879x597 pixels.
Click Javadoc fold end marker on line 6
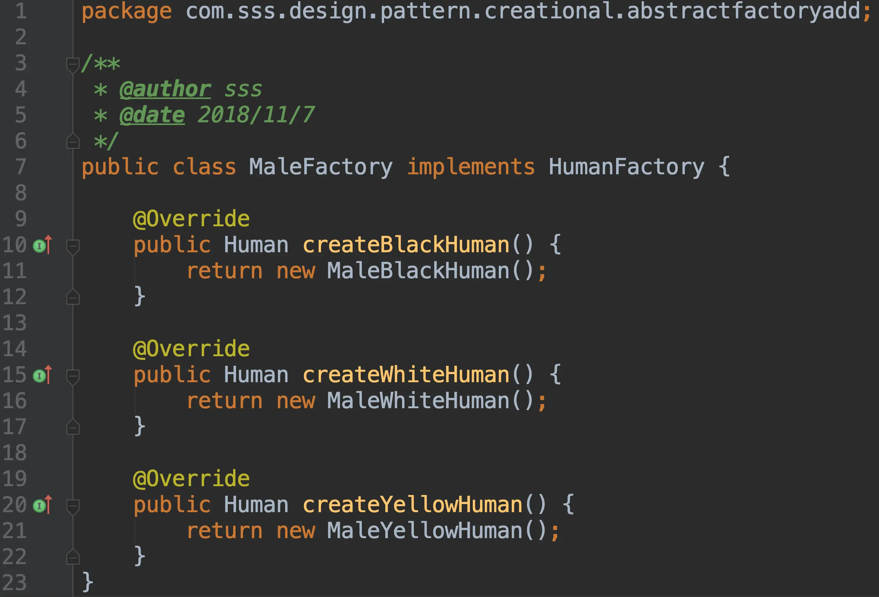tap(73, 141)
